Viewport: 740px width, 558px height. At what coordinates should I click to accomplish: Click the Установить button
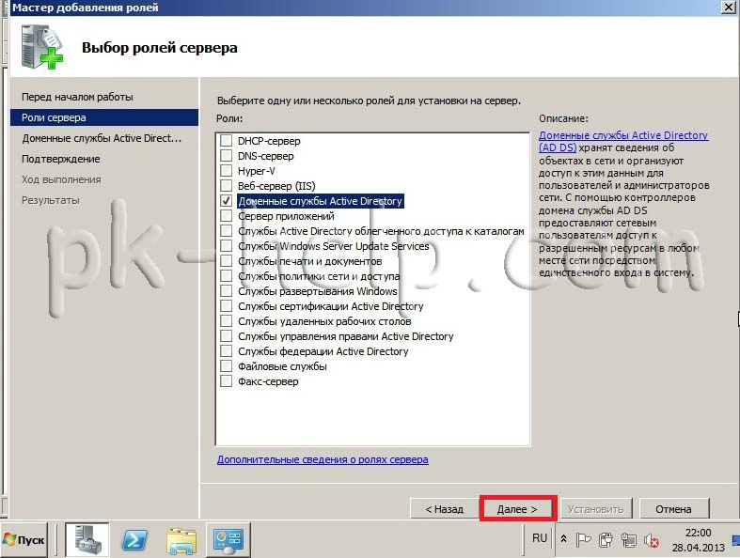click(595, 509)
